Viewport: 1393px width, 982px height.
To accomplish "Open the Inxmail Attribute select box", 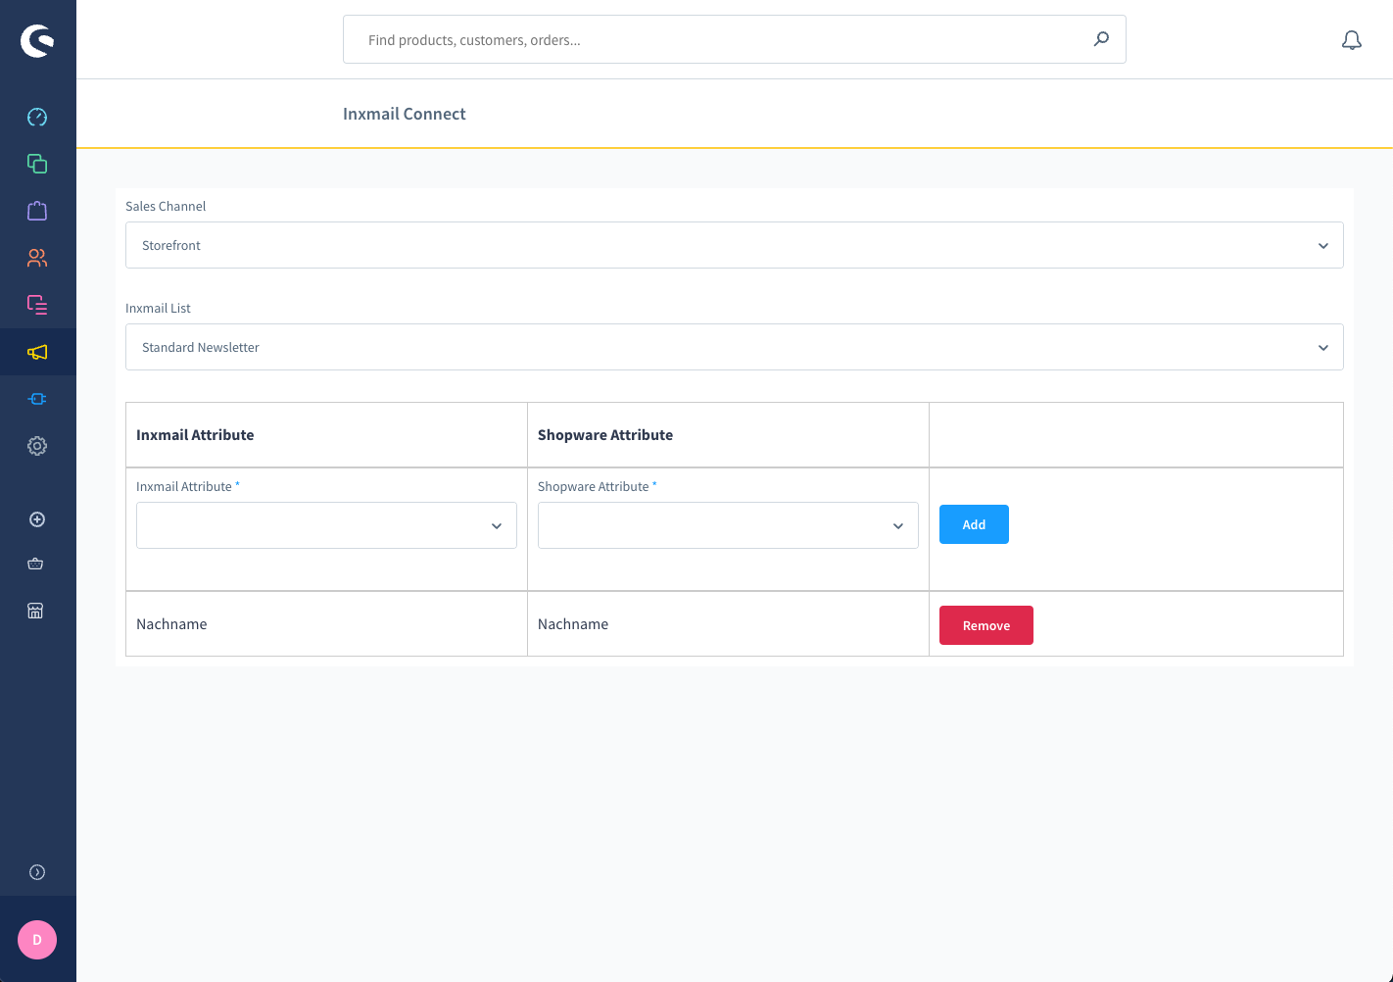I will [326, 525].
